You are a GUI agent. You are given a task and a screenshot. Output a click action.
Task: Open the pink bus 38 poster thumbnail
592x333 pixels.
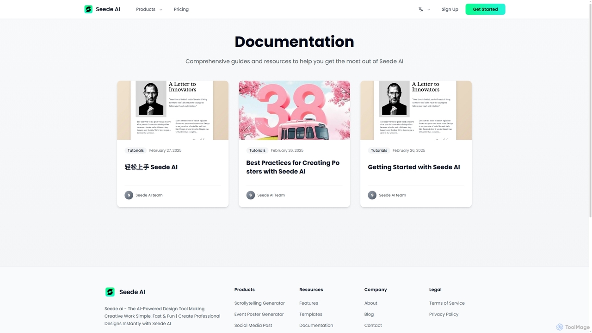coord(295,111)
